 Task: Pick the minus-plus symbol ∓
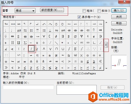pyautogui.click(x=37, y=42)
